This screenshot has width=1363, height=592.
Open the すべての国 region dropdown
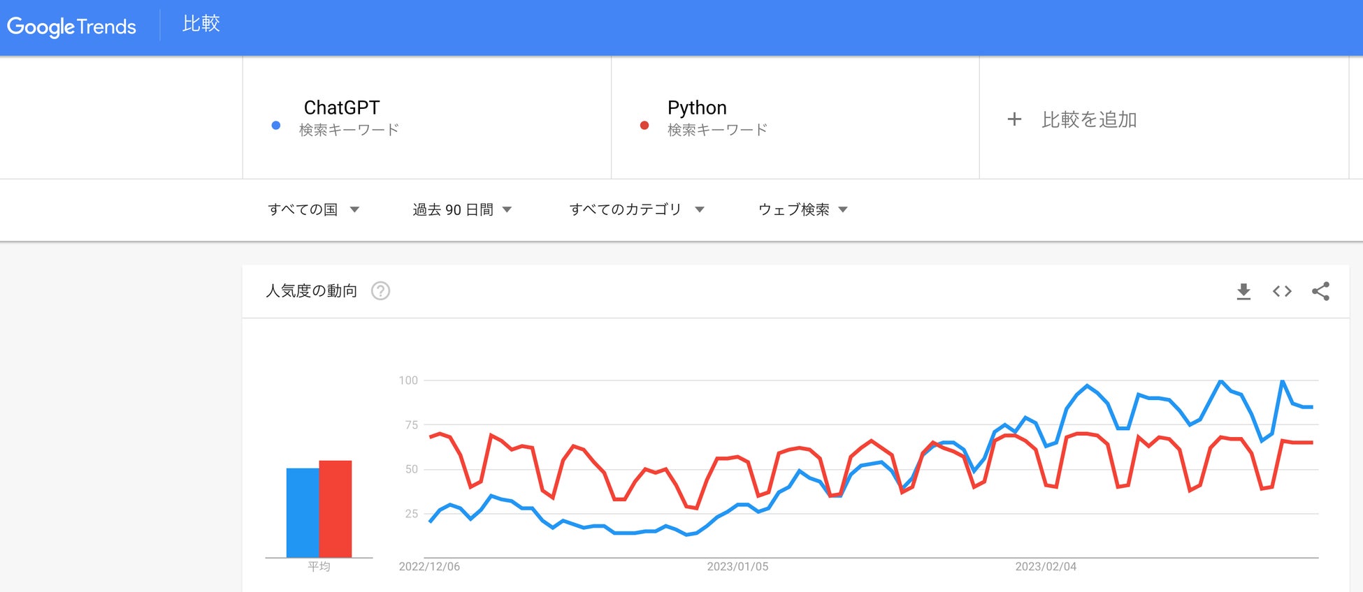pyautogui.click(x=314, y=209)
